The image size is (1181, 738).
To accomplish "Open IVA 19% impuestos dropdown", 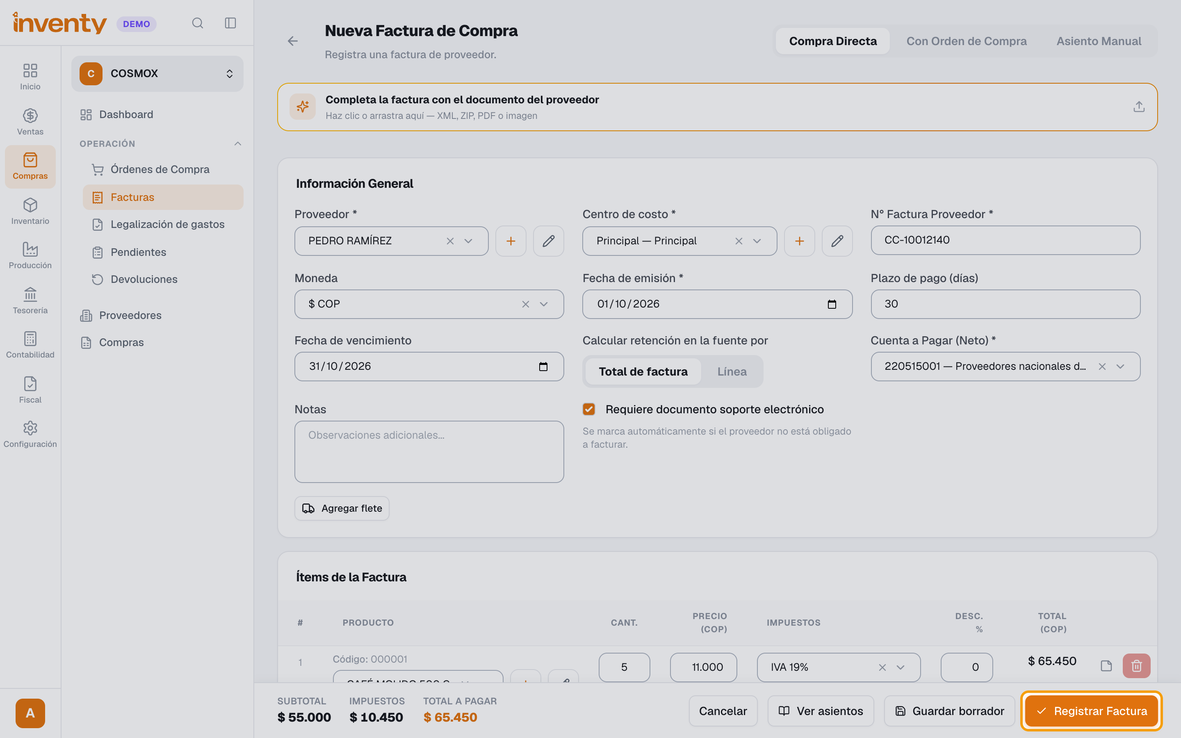I will pyautogui.click(x=901, y=667).
